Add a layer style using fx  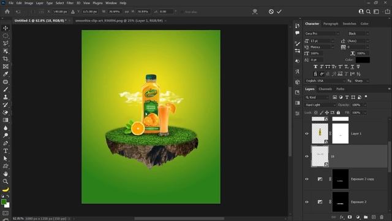click(342, 217)
